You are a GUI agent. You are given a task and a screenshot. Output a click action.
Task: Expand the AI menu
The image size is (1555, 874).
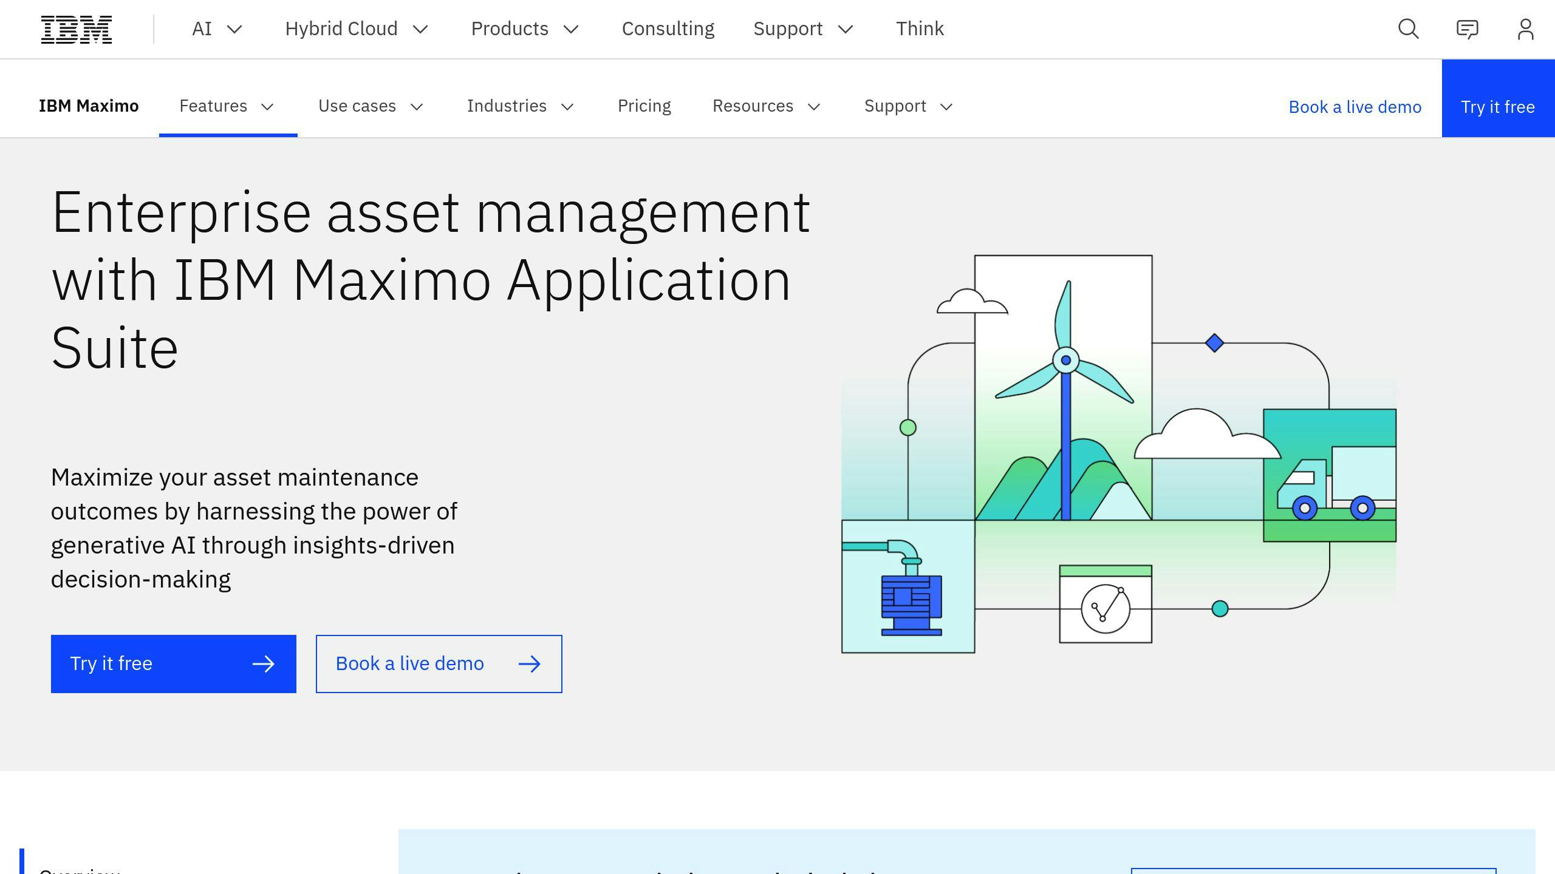[x=217, y=29]
